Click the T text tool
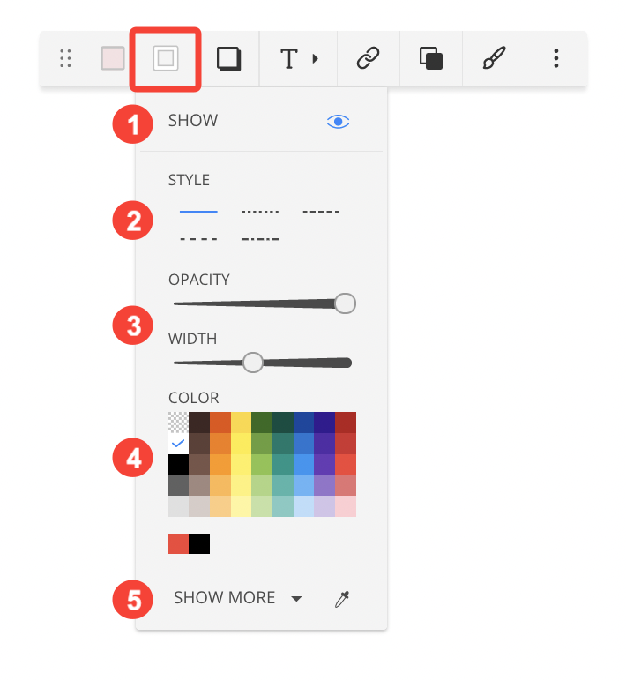The width and height of the screenshot is (626, 681). (x=289, y=58)
